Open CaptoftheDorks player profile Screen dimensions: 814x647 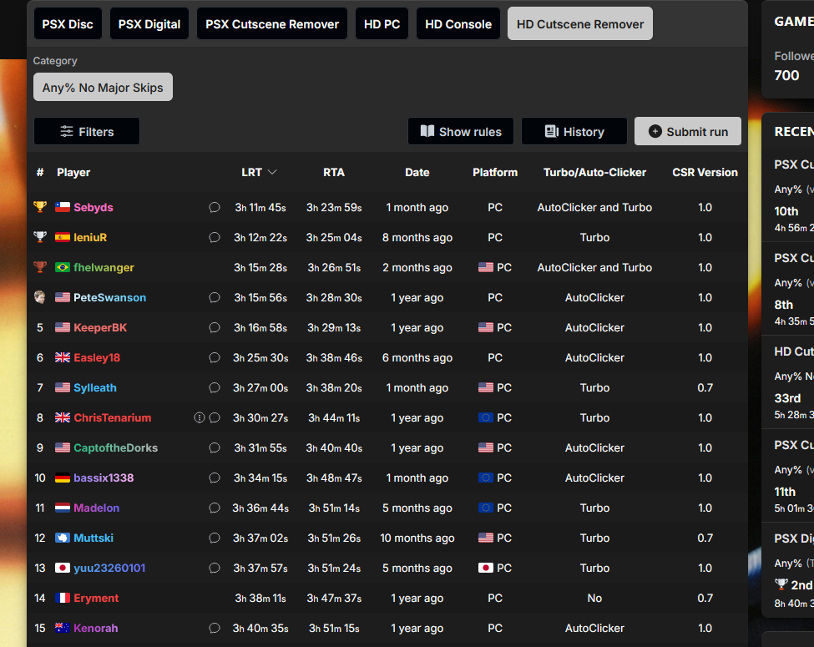(x=116, y=447)
